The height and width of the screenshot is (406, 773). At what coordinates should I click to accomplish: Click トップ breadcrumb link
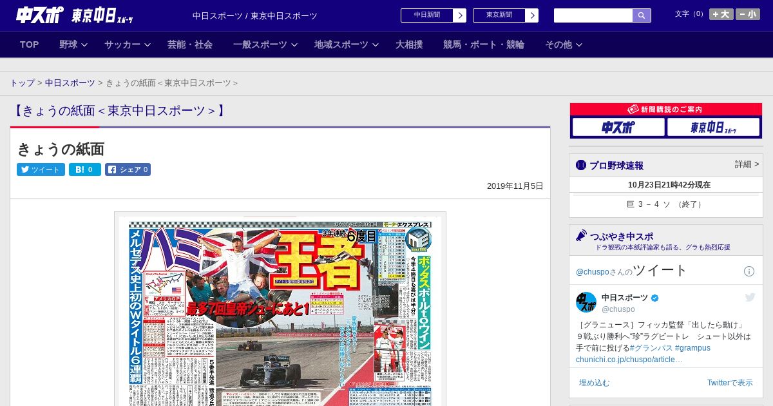pyautogui.click(x=22, y=83)
